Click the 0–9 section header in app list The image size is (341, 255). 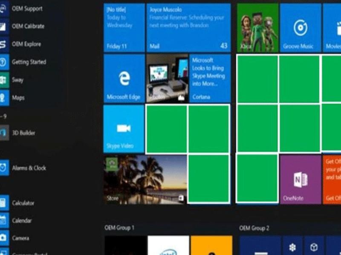pyautogui.click(x=3, y=116)
